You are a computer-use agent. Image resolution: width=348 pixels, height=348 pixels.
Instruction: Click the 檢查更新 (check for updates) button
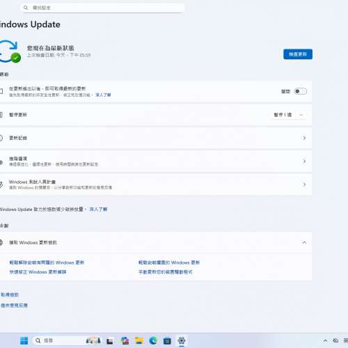[x=298, y=54]
